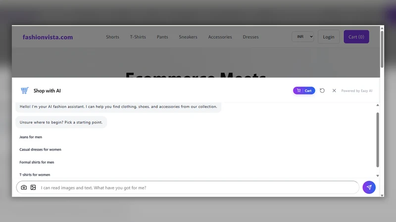Click the page scrollbar thumb

point(382,49)
